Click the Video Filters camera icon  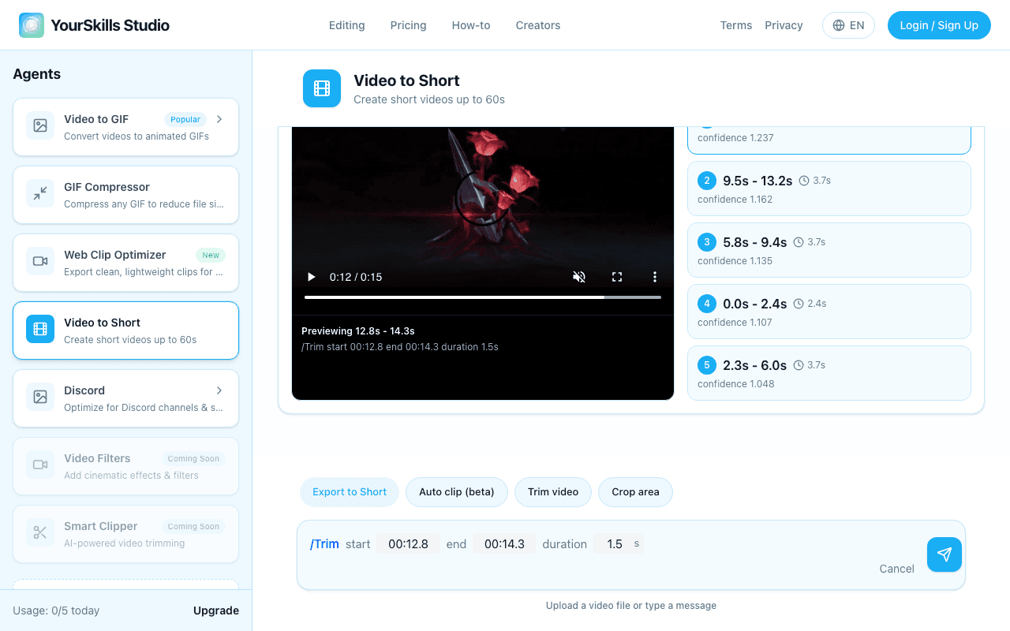click(x=40, y=465)
